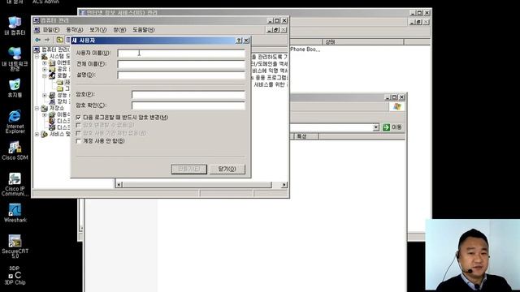Select the SecureCRT 5.0 desktop icon
The height and width of the screenshot is (292, 520).
pos(15,247)
